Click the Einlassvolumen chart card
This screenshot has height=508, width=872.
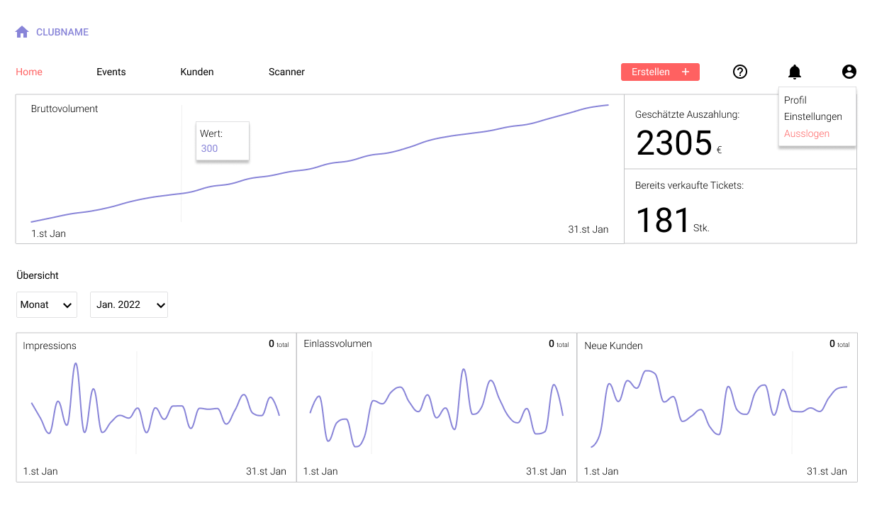point(437,408)
